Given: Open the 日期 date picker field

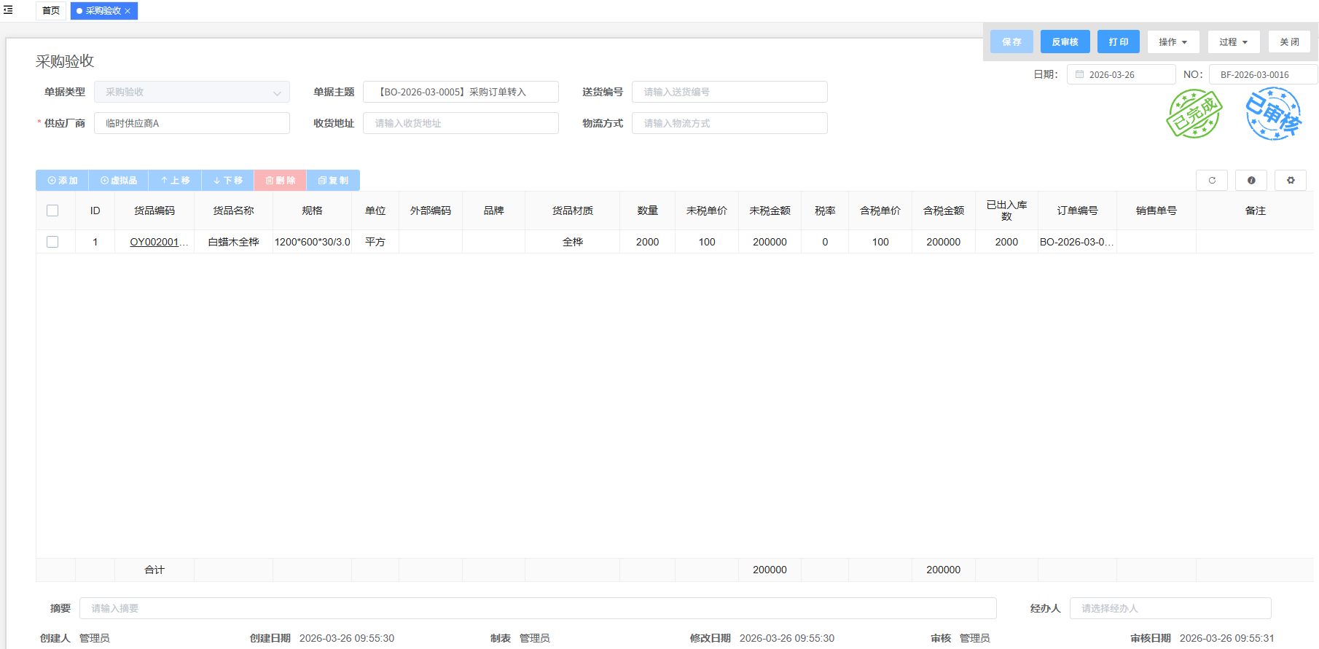Looking at the screenshot, I should 1121,75.
